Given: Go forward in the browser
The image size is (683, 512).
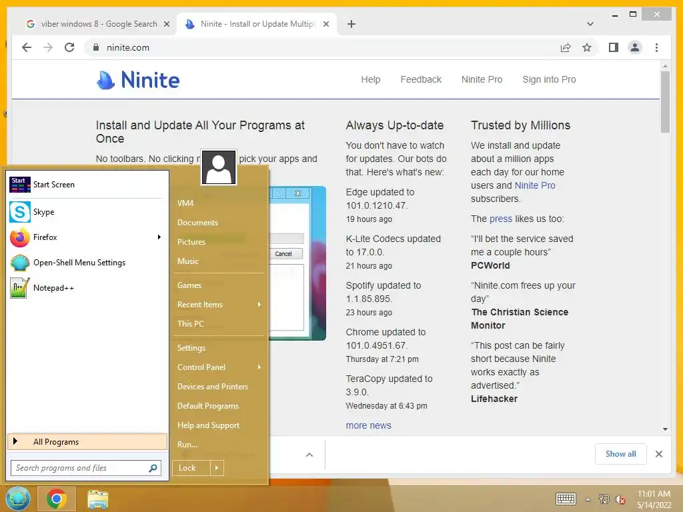Looking at the screenshot, I should pos(48,47).
